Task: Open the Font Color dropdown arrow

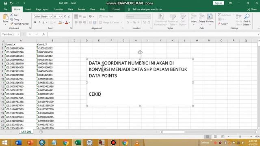Action: pyautogui.click(x=69, y=22)
